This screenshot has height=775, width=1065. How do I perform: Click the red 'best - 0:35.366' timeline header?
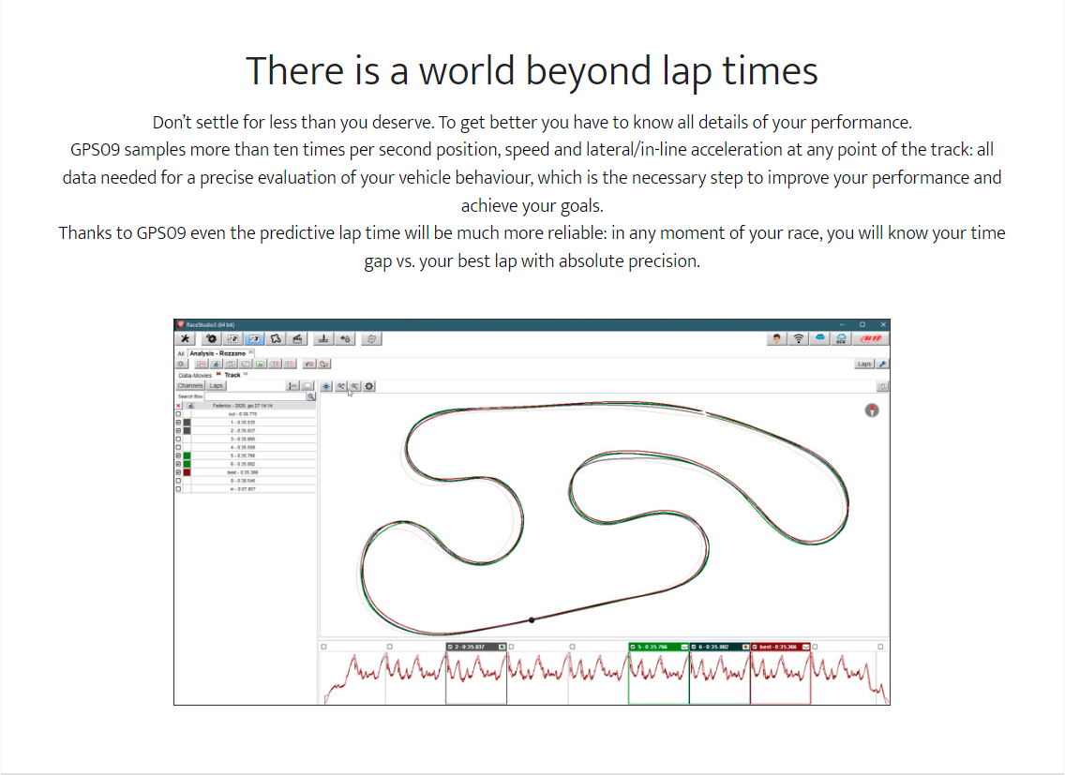pos(780,647)
